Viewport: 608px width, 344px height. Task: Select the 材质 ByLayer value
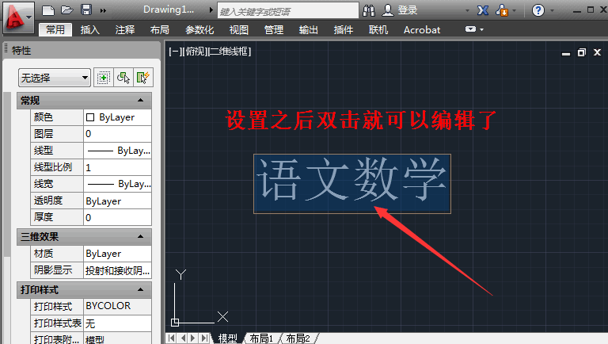click(x=117, y=254)
